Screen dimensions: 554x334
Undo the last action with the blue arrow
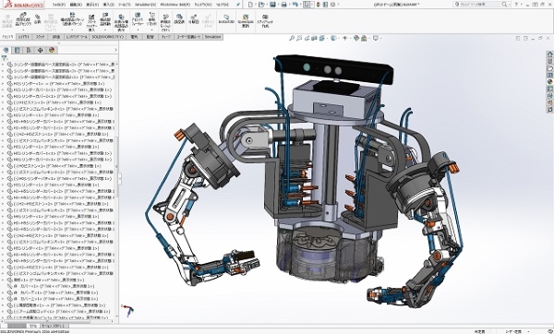pyautogui.click(x=295, y=5)
